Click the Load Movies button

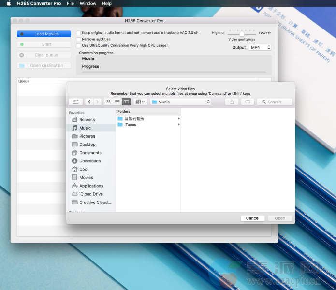tap(44, 34)
